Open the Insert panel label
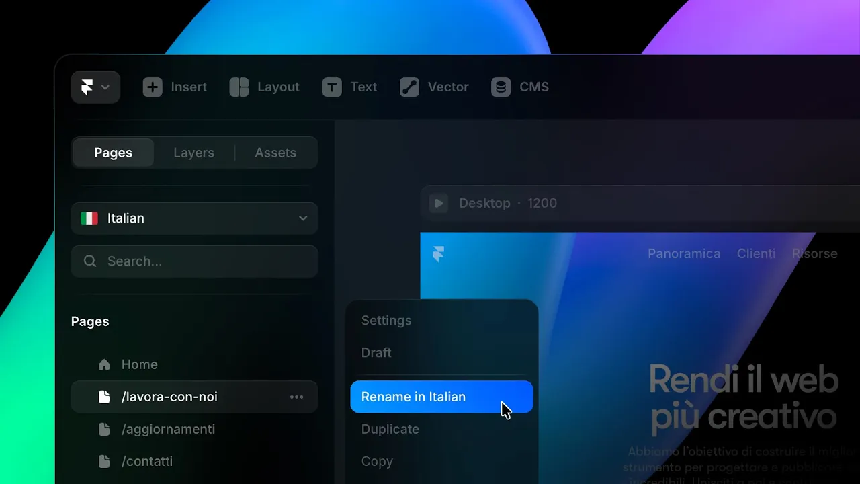 [189, 87]
